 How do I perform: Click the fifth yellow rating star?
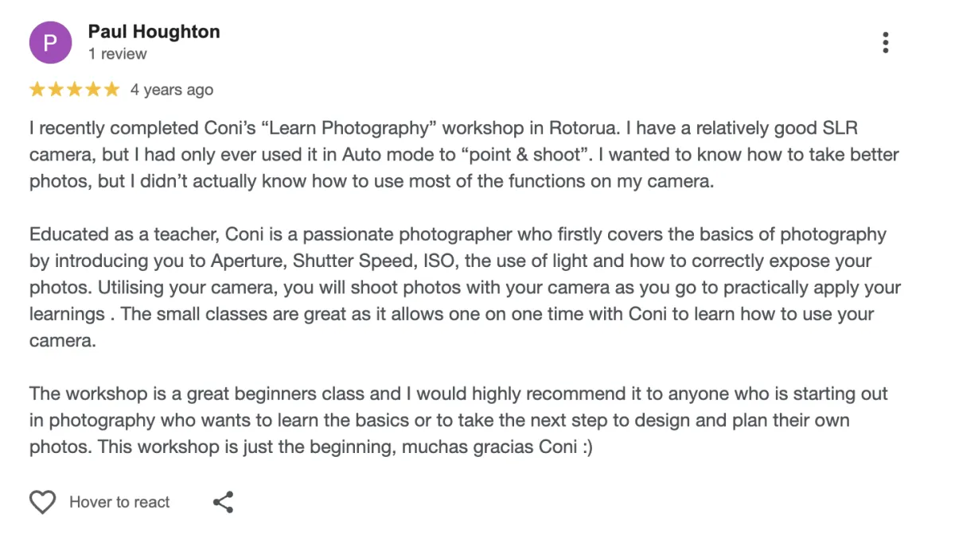[x=111, y=90]
